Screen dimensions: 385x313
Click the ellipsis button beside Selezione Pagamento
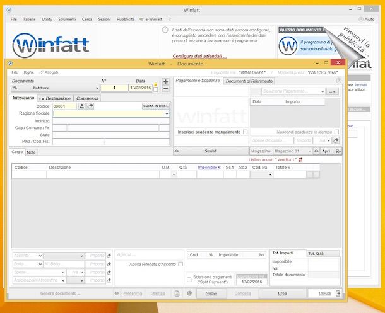pos(333,91)
